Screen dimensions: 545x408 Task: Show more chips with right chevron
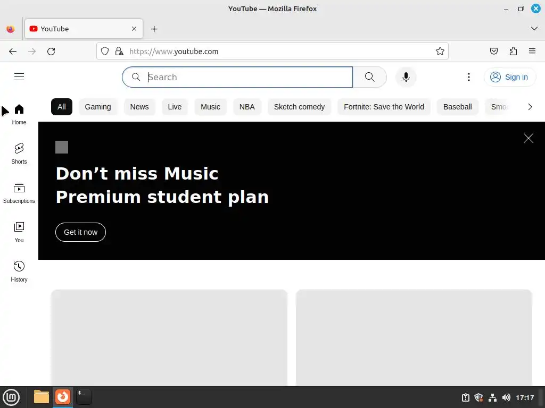coord(530,107)
